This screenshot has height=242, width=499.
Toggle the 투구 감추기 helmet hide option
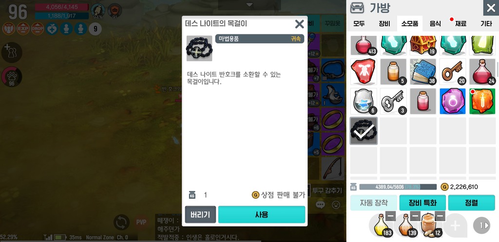325,190
